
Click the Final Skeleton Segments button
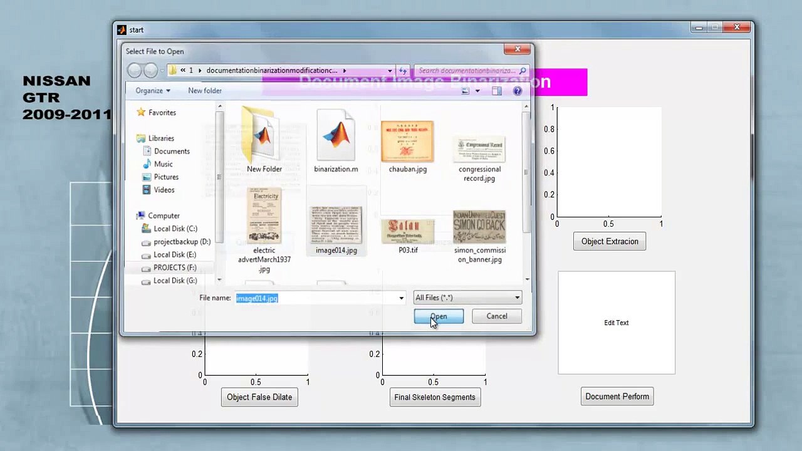435,397
